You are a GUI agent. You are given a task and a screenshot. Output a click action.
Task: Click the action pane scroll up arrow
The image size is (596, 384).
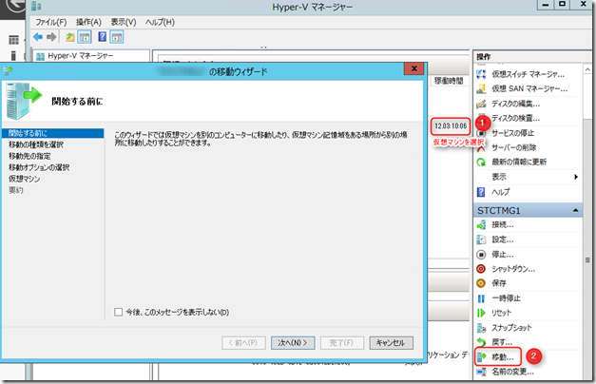(x=587, y=69)
